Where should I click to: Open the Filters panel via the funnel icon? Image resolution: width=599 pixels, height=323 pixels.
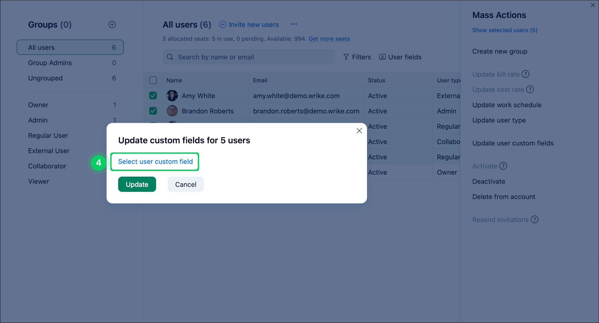coord(346,57)
